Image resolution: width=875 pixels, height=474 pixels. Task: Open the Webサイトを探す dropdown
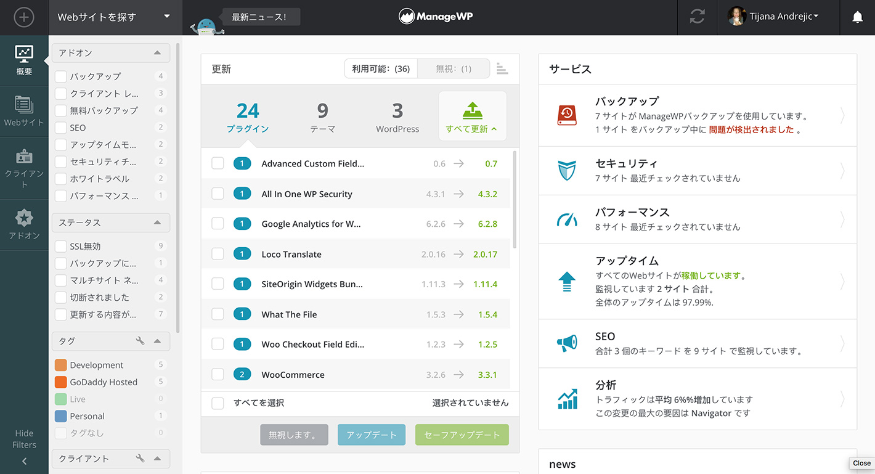(115, 17)
